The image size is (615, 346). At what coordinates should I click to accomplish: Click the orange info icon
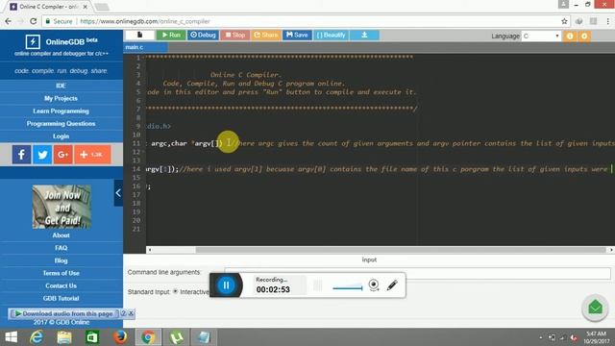[x=570, y=37]
